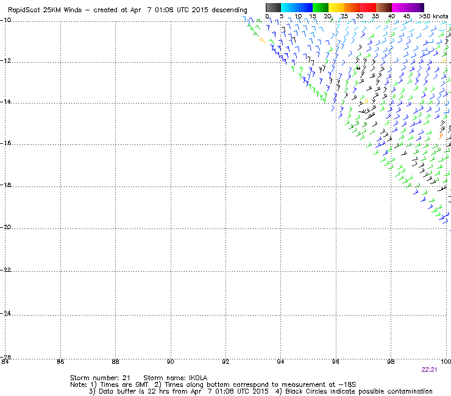The width and height of the screenshot is (451, 396).
Task: Click the '86' longitude axis label
Action: pyautogui.click(x=60, y=361)
